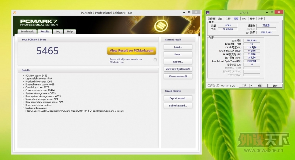Open View raw SystemInfo
295x160 pixels.
click(x=178, y=69)
